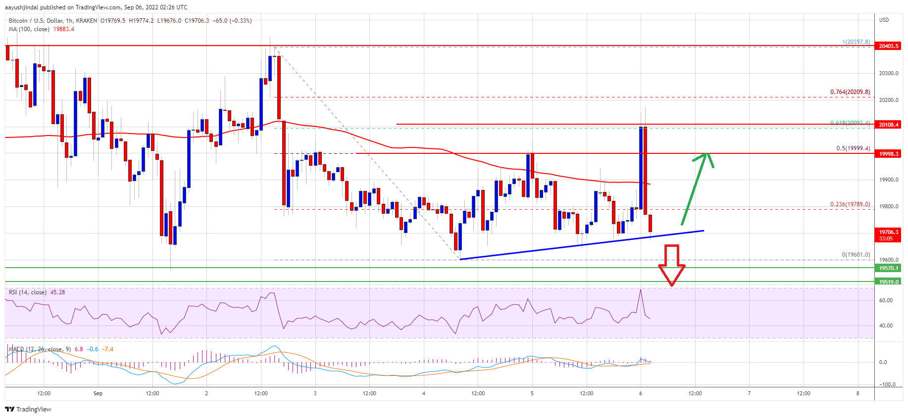The width and height of the screenshot is (908, 418).
Task: Click the 0(19601.0) Fibonacci base label
Action: click(855, 255)
